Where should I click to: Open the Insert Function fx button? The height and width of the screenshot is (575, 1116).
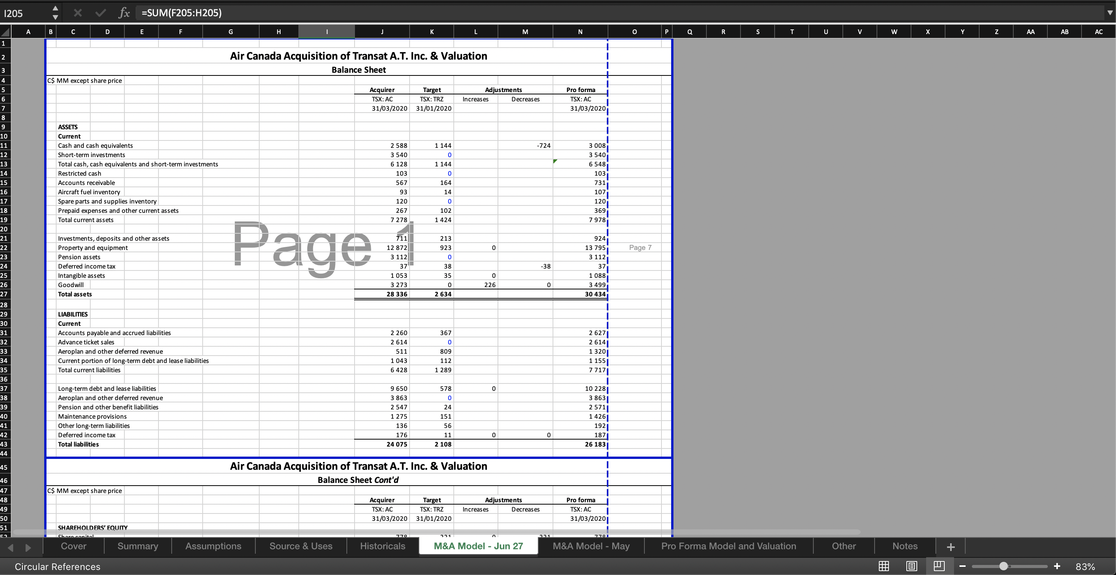click(124, 13)
